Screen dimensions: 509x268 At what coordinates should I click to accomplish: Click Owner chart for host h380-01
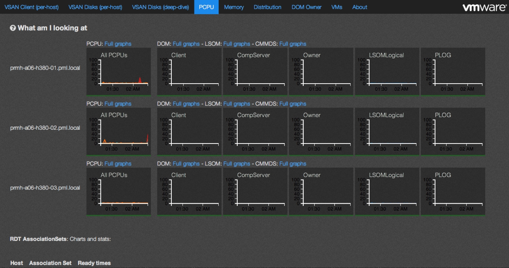[321, 71]
